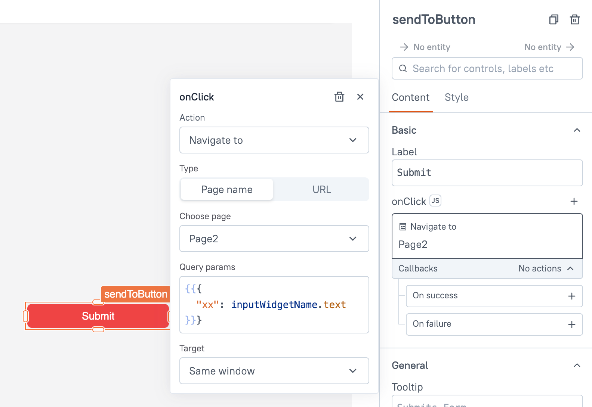Select the sendToButton widget name tag
The image size is (592, 407).
point(135,294)
